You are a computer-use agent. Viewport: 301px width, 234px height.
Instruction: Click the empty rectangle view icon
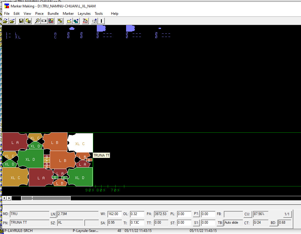click(44, 21)
